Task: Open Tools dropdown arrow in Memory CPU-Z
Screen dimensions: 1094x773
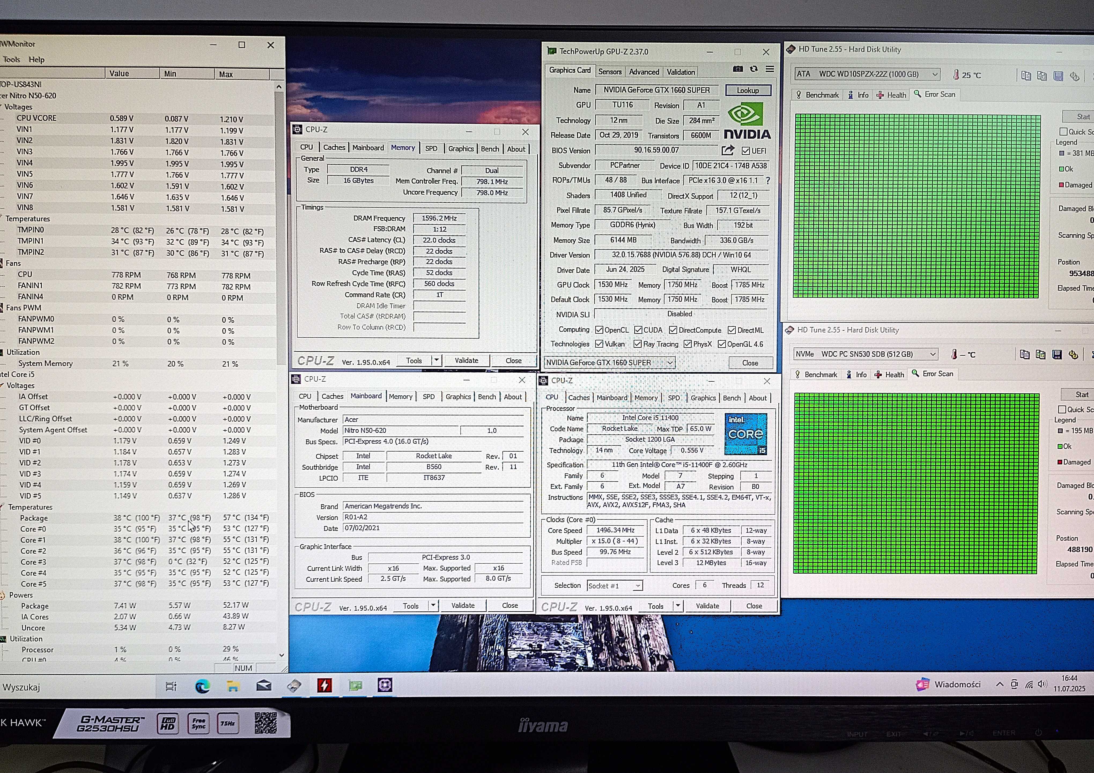Action: [437, 360]
